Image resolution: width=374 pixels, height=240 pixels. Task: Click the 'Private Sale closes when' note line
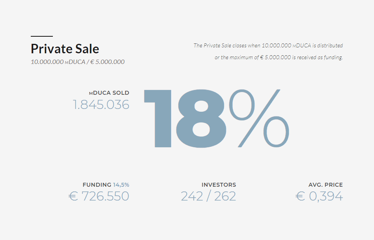(268, 45)
